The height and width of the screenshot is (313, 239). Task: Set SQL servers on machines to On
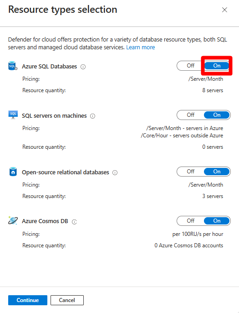tap(217, 115)
